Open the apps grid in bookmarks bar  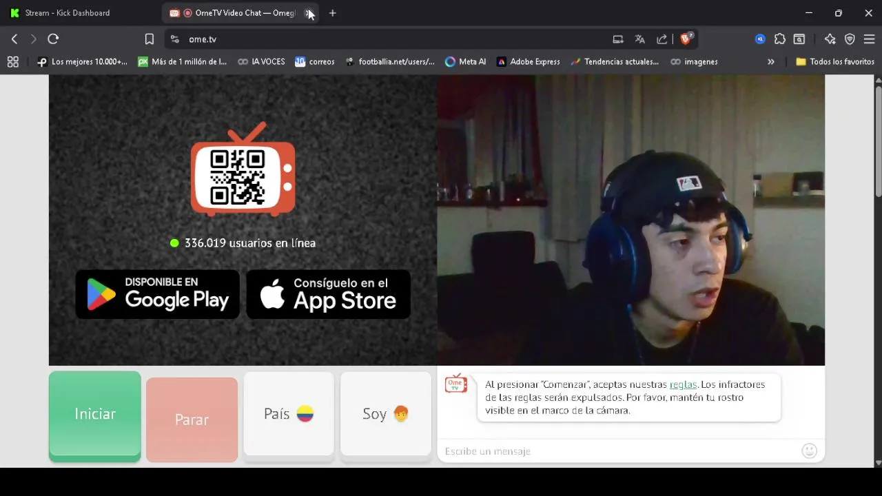[x=12, y=62]
